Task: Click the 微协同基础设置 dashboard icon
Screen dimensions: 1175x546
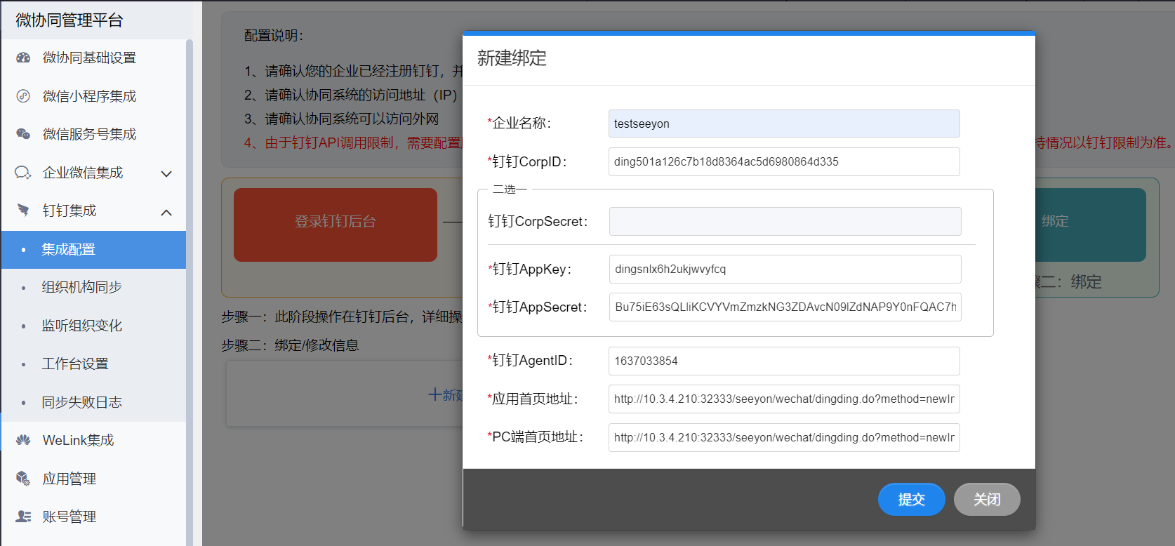Action: (23, 58)
